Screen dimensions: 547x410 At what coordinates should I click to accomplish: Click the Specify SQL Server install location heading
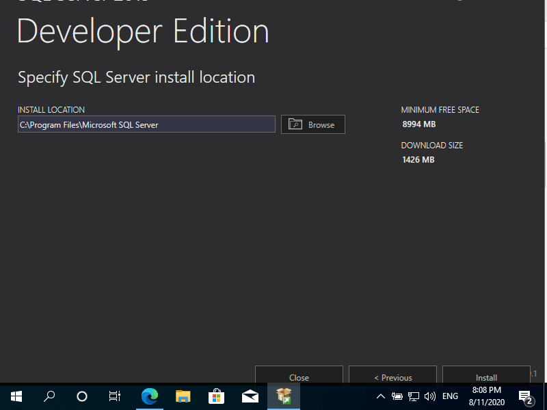click(x=136, y=77)
